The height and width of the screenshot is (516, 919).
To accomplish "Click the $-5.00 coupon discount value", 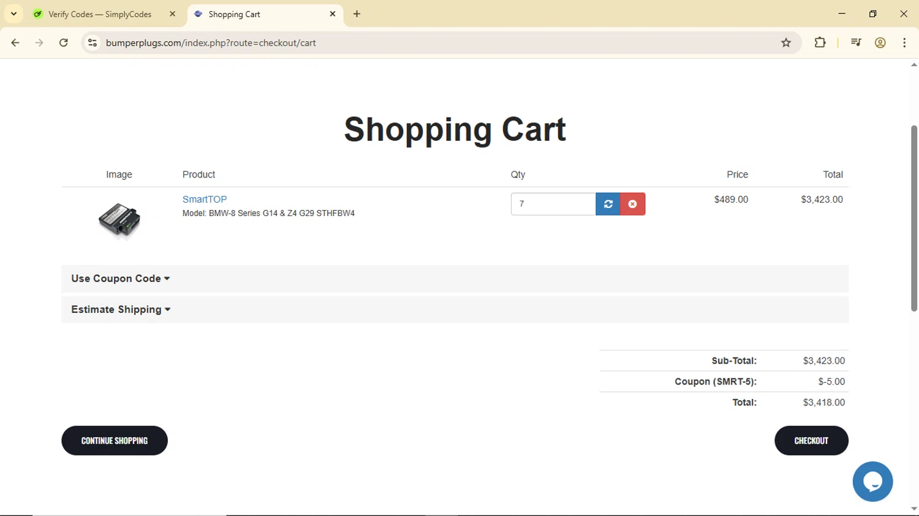I will (x=831, y=381).
